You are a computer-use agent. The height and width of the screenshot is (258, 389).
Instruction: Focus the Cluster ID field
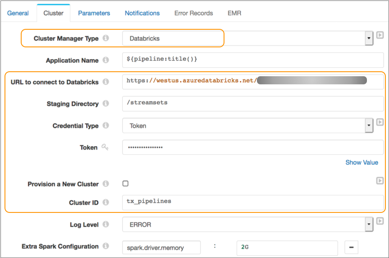(x=253, y=203)
